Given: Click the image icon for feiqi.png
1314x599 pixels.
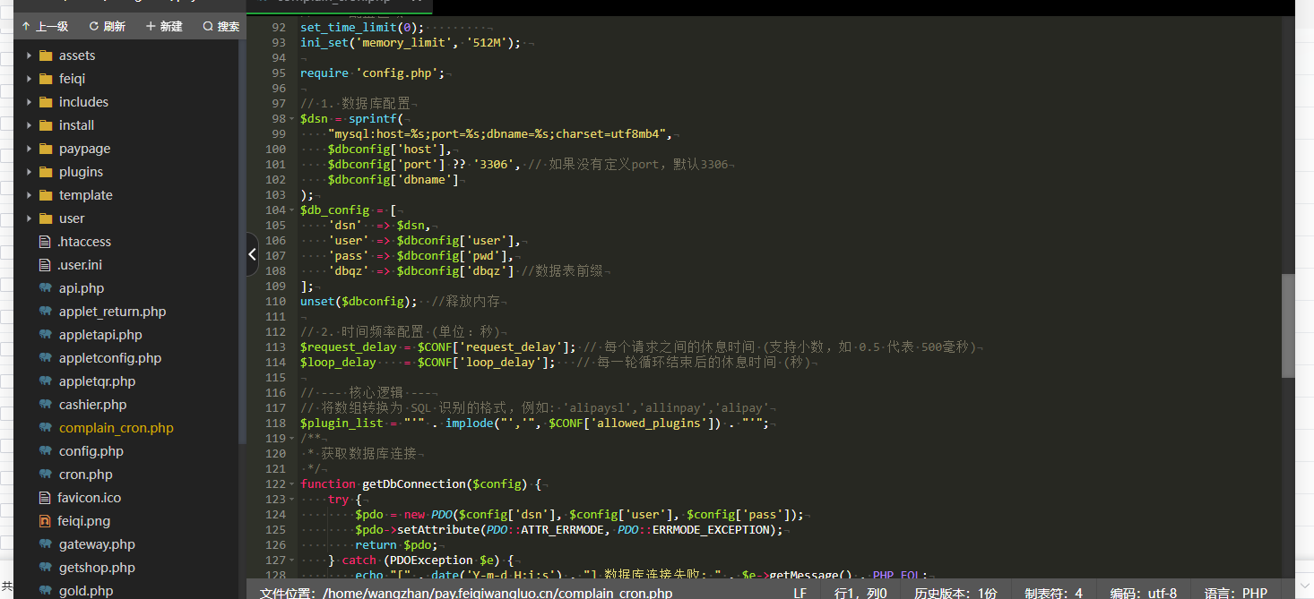Looking at the screenshot, I should [45, 521].
